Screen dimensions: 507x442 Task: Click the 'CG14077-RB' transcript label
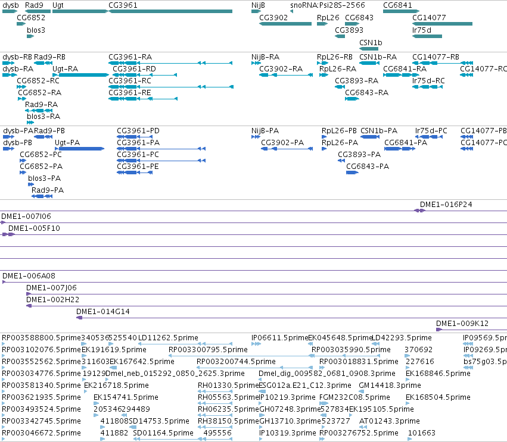[x=436, y=57]
